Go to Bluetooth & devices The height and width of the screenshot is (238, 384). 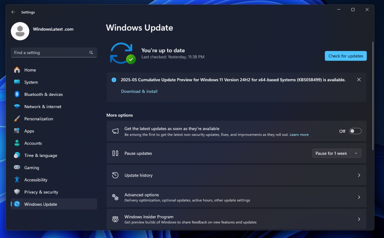(x=54, y=94)
